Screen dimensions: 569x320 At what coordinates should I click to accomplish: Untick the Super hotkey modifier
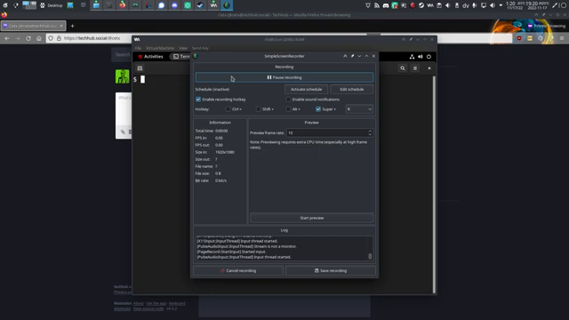click(x=318, y=108)
